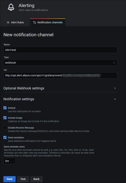Screen dimensions: 126x183
Task: Uncheck the Send reminders checkbox
Action: pyautogui.click(x=5, y=137)
